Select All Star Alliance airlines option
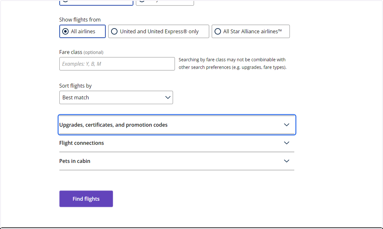The width and height of the screenshot is (383, 229). point(251,31)
